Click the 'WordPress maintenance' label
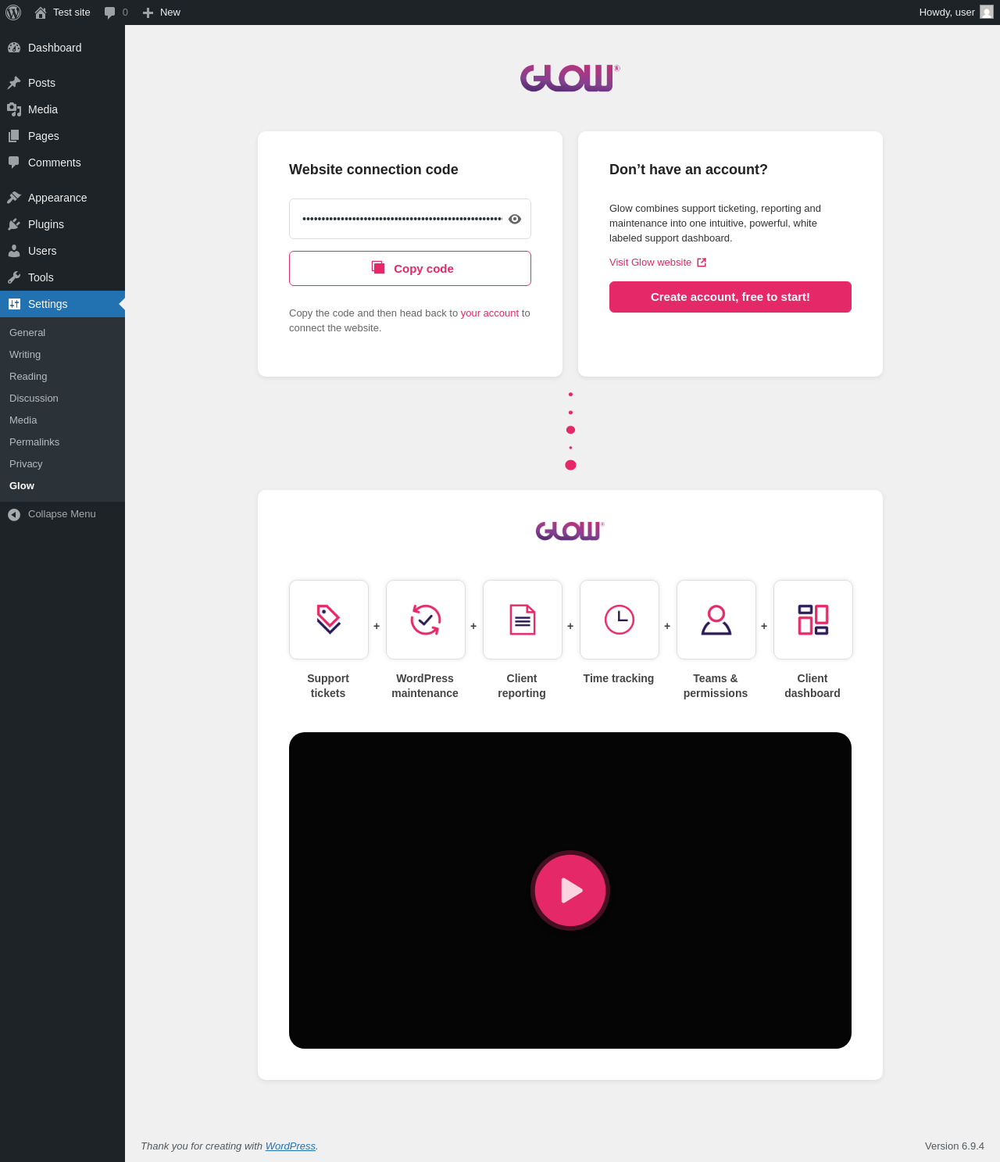The height and width of the screenshot is (1162, 1000). [425, 686]
